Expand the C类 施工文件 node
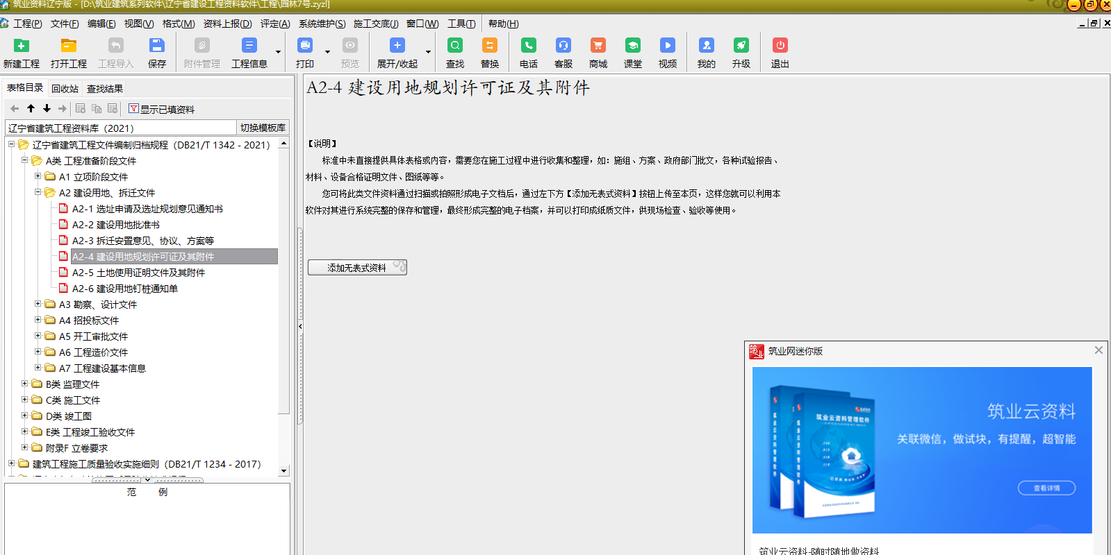Image resolution: width=1111 pixels, height=555 pixels. [24, 400]
